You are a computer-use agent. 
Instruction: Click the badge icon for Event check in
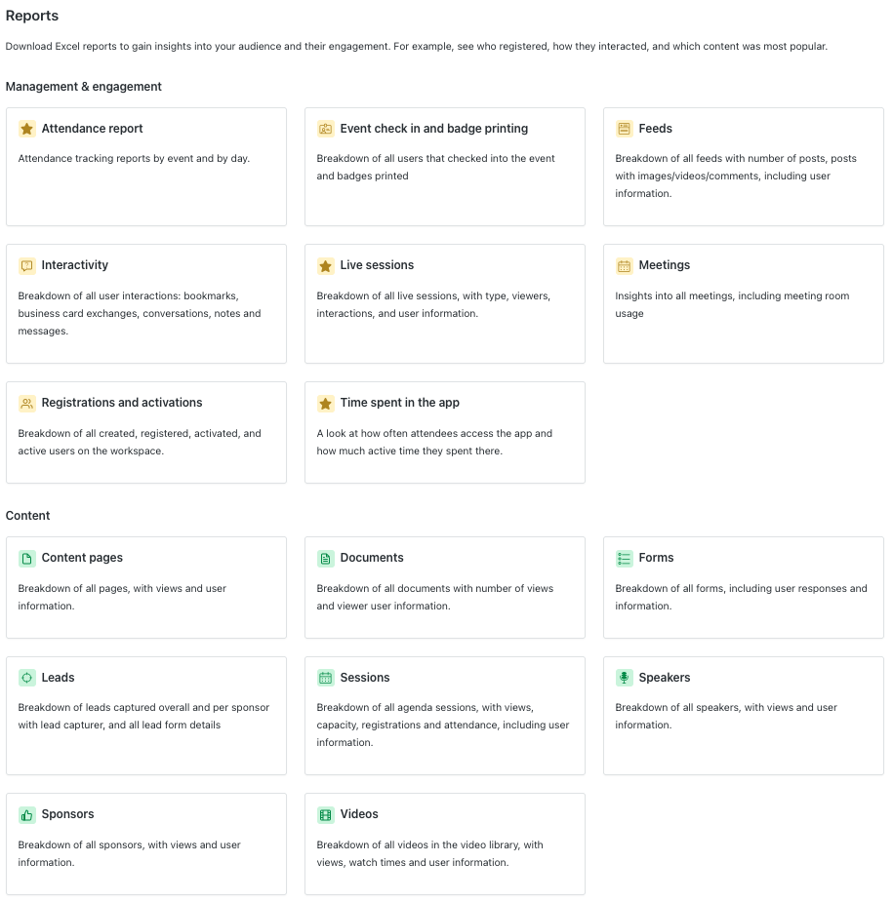[325, 129]
